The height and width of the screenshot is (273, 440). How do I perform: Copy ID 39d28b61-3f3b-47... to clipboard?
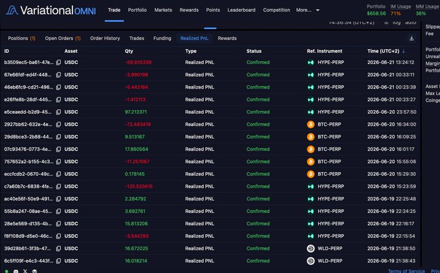[x=58, y=248]
